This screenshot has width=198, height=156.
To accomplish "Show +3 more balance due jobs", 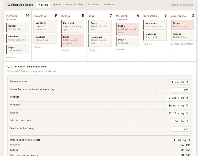I will [x=182, y=44].
